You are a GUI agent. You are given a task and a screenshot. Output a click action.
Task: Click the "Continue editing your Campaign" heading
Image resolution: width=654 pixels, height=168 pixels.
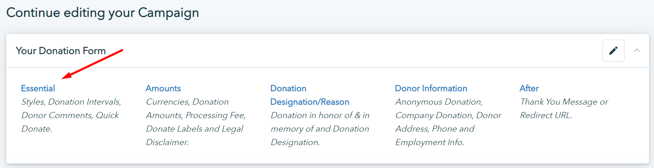coord(103,13)
